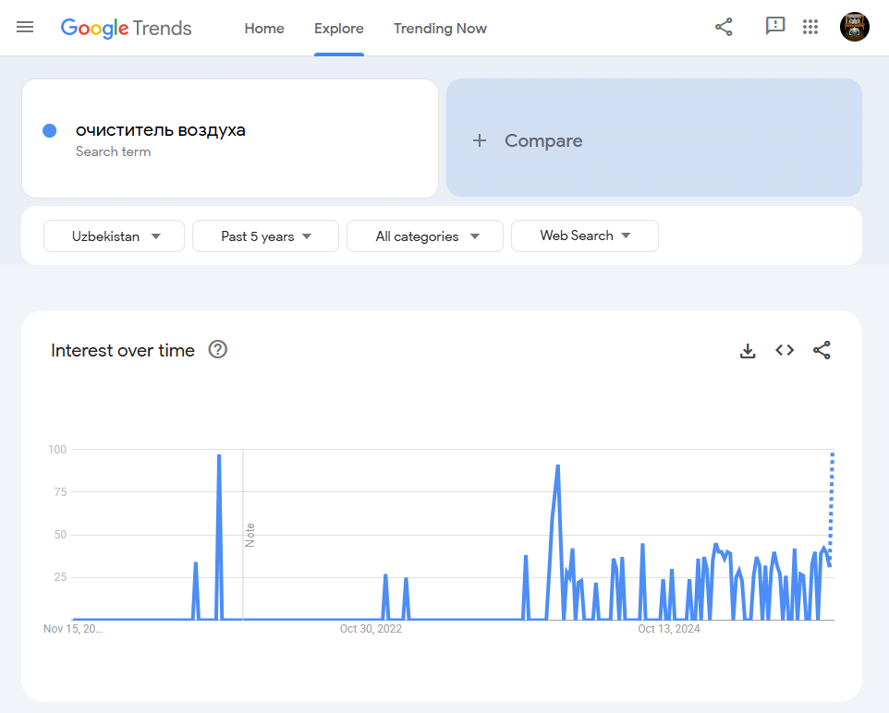Open the hamburger main menu

(25, 28)
